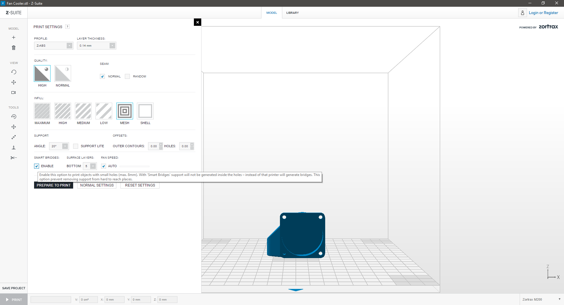Click the Prepare to Print button
Screen dimensions: 564x305
pos(53,185)
